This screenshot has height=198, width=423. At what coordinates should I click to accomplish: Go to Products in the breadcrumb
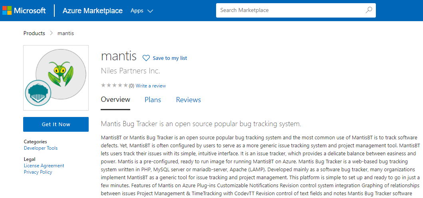(34, 33)
